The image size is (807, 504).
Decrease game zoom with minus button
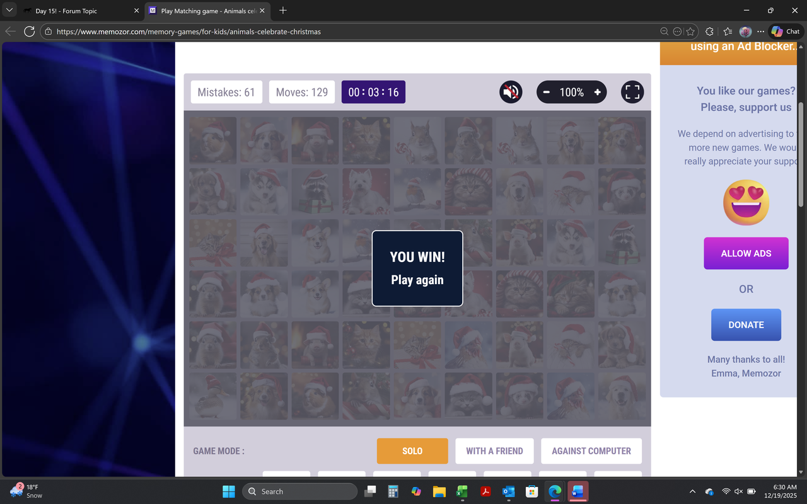coord(546,92)
